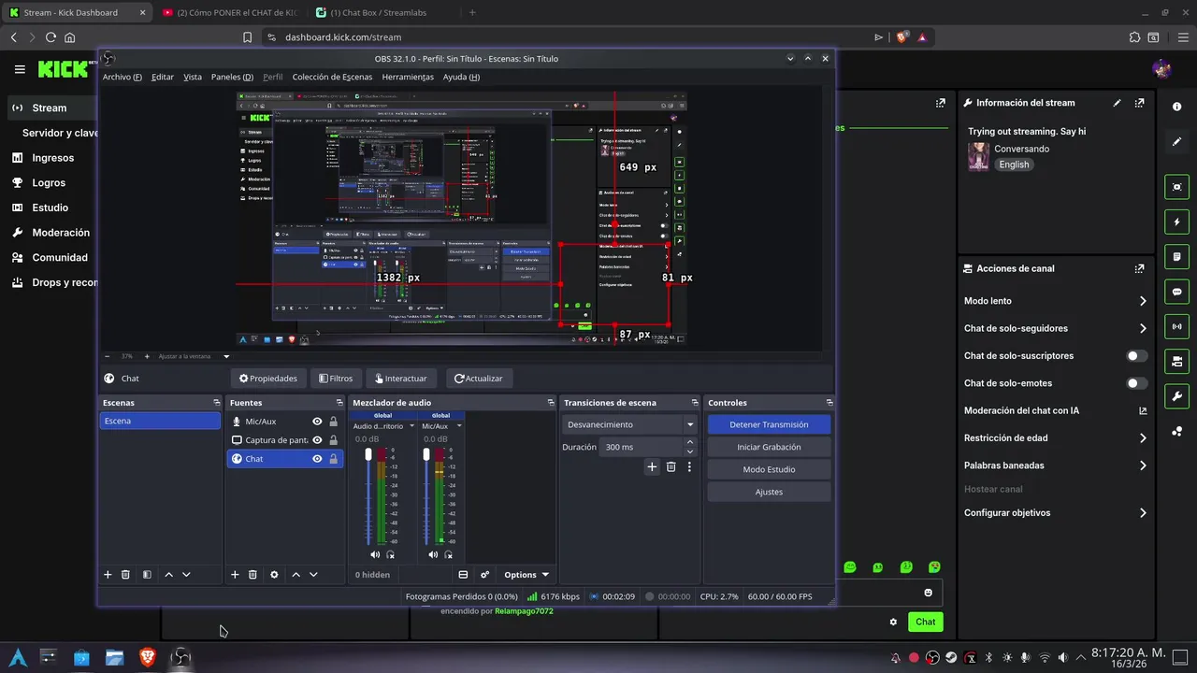The image size is (1197, 673).
Task: Add a scene transition with plus icon
Action: 652,466
